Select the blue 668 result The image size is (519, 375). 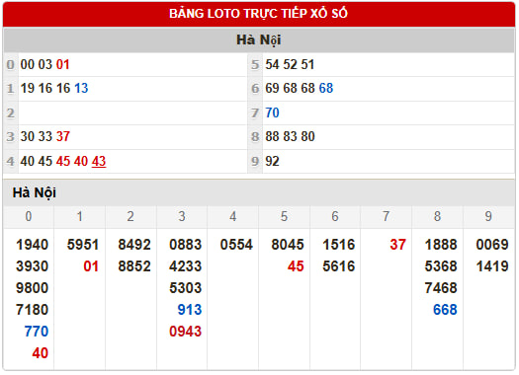click(445, 310)
